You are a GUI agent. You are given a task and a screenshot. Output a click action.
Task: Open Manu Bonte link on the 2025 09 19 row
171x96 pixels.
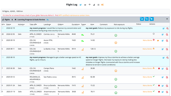(x=147, y=40)
